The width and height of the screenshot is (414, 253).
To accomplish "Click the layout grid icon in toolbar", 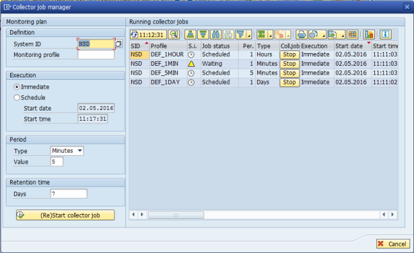I will pyautogui.click(x=353, y=34).
